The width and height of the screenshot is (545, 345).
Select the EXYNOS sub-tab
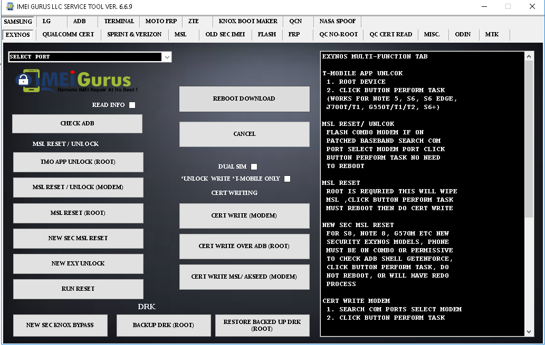[18, 35]
